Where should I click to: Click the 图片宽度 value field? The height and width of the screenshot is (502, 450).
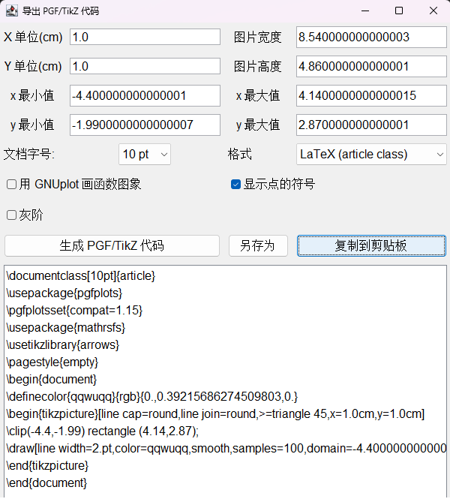[371, 37]
